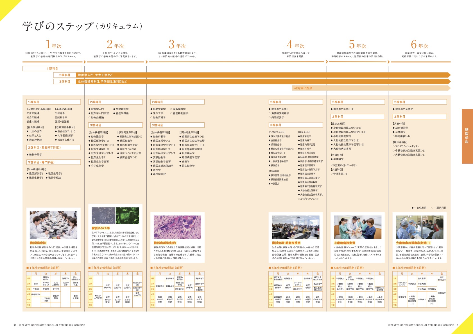The image size is (473, 334).
Task: Click the 総合獣医学 list item
Action: 400,128
